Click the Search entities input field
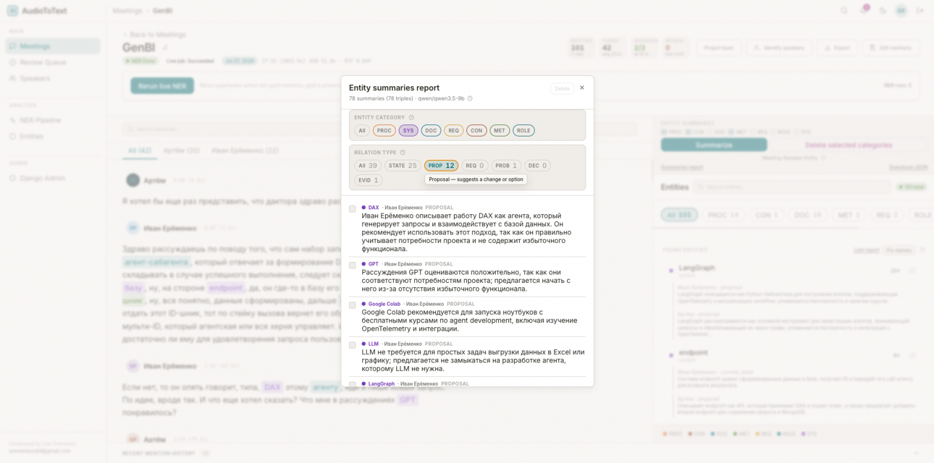This screenshot has height=463, width=934. (792, 187)
